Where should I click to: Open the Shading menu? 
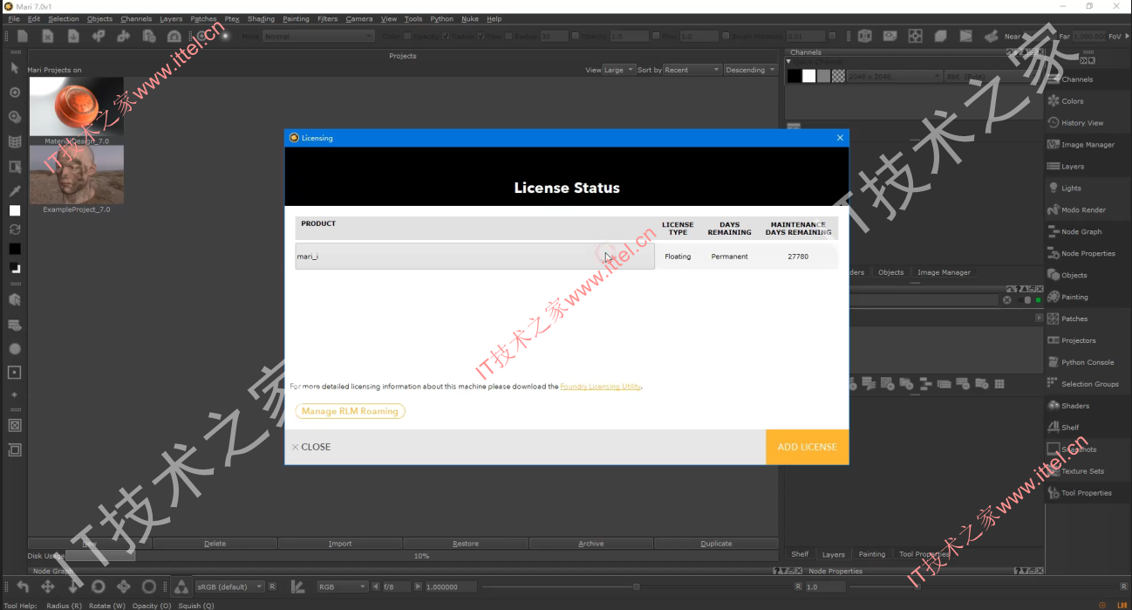coord(261,18)
